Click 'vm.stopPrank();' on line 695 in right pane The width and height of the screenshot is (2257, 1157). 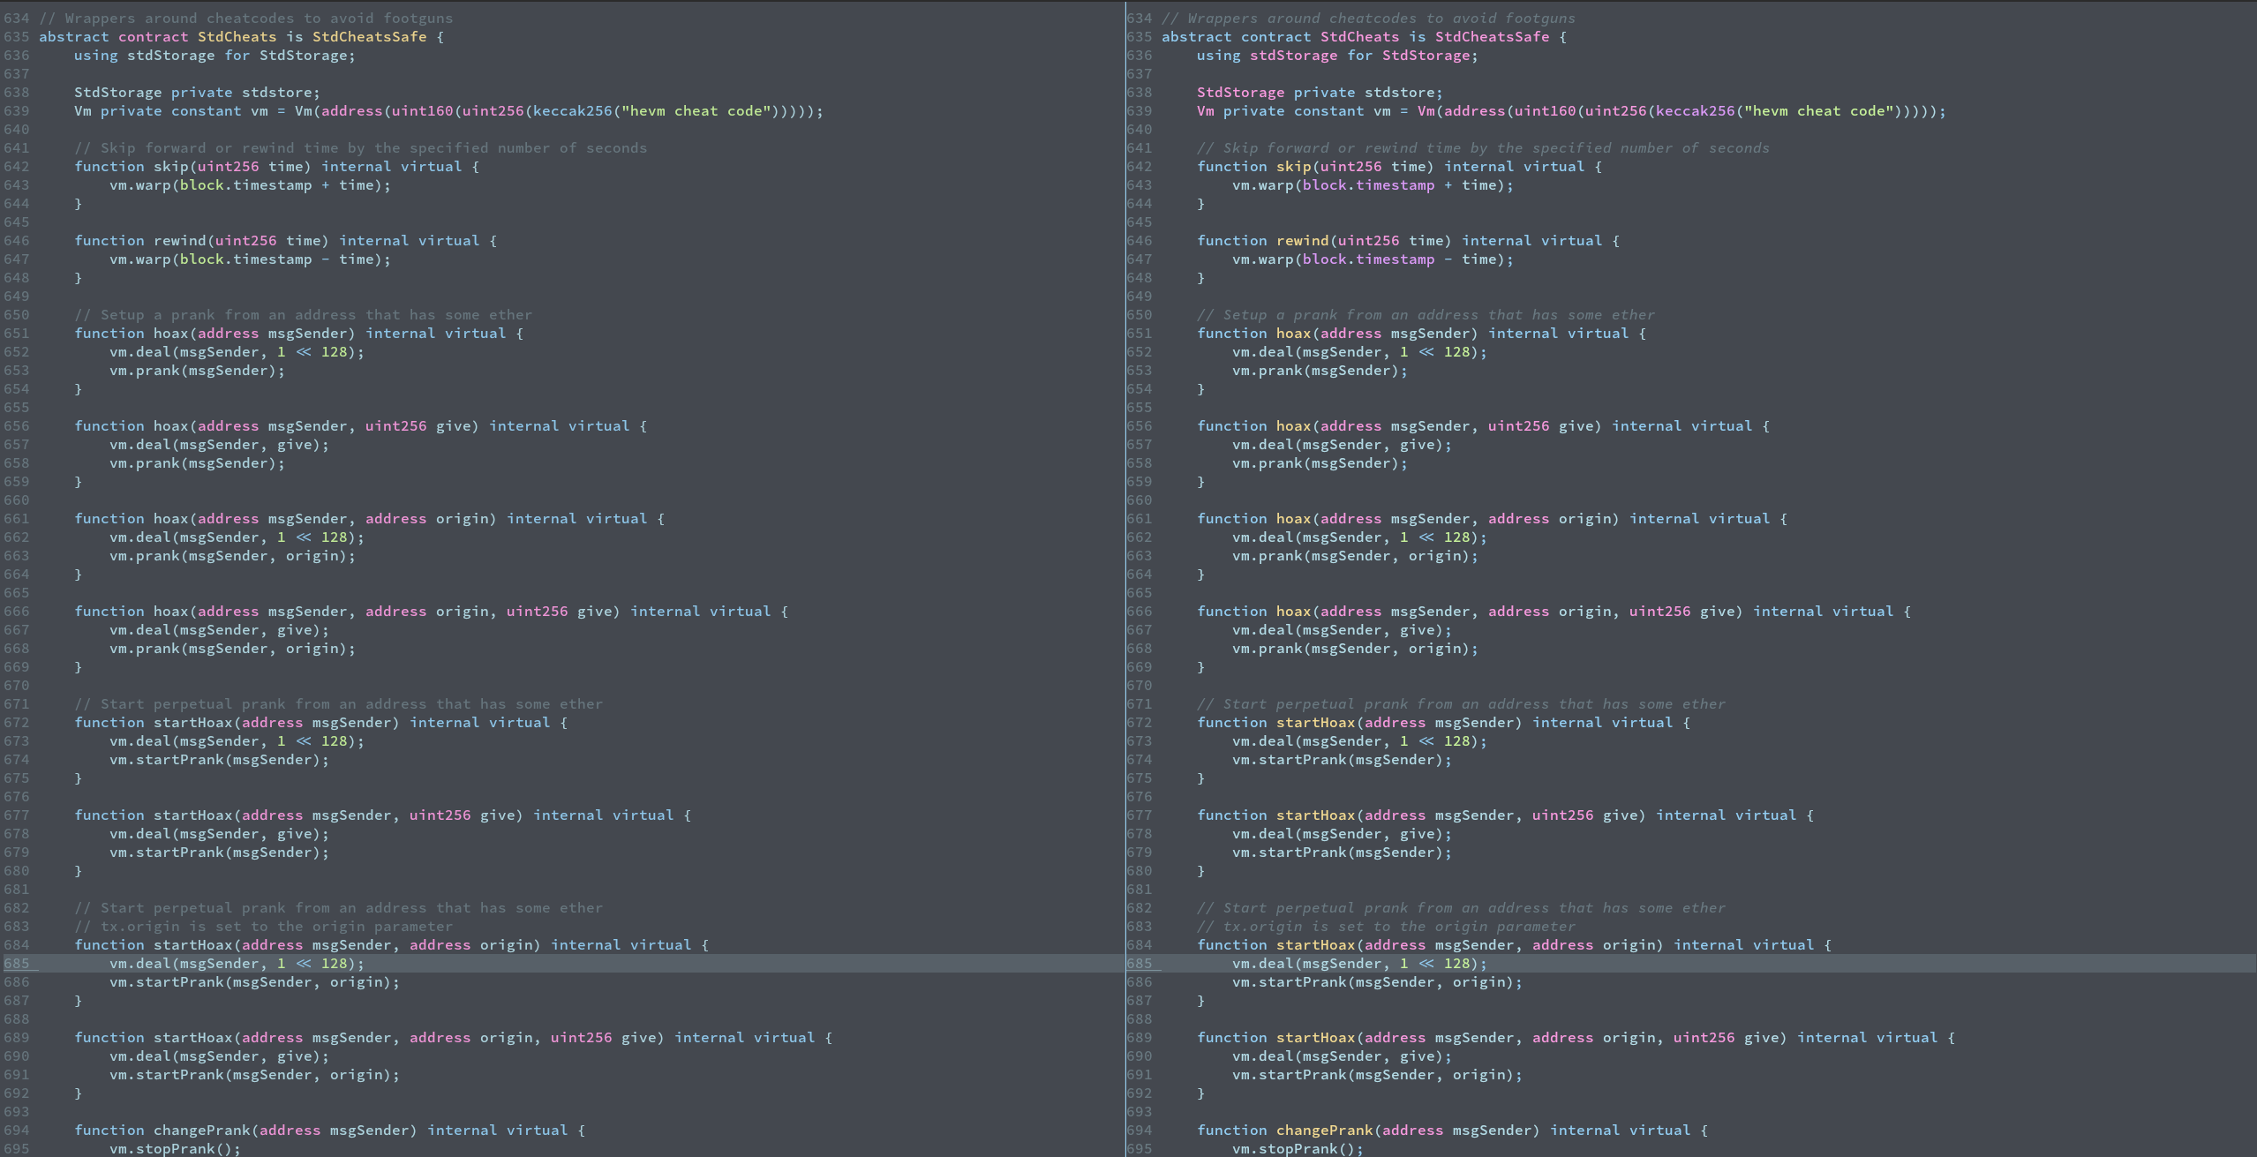pos(1298,1149)
